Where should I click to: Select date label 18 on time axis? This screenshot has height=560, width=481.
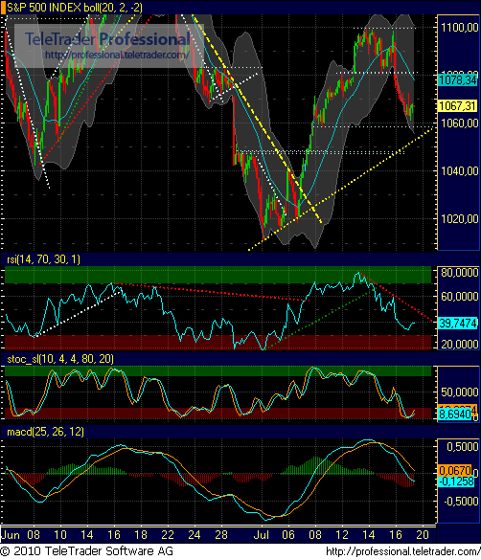(x=141, y=535)
